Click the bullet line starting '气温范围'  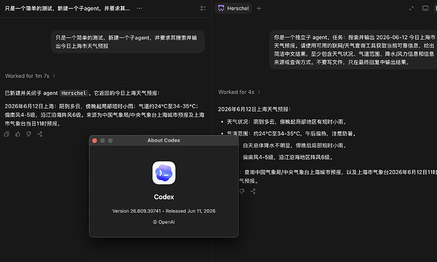click(x=289, y=134)
